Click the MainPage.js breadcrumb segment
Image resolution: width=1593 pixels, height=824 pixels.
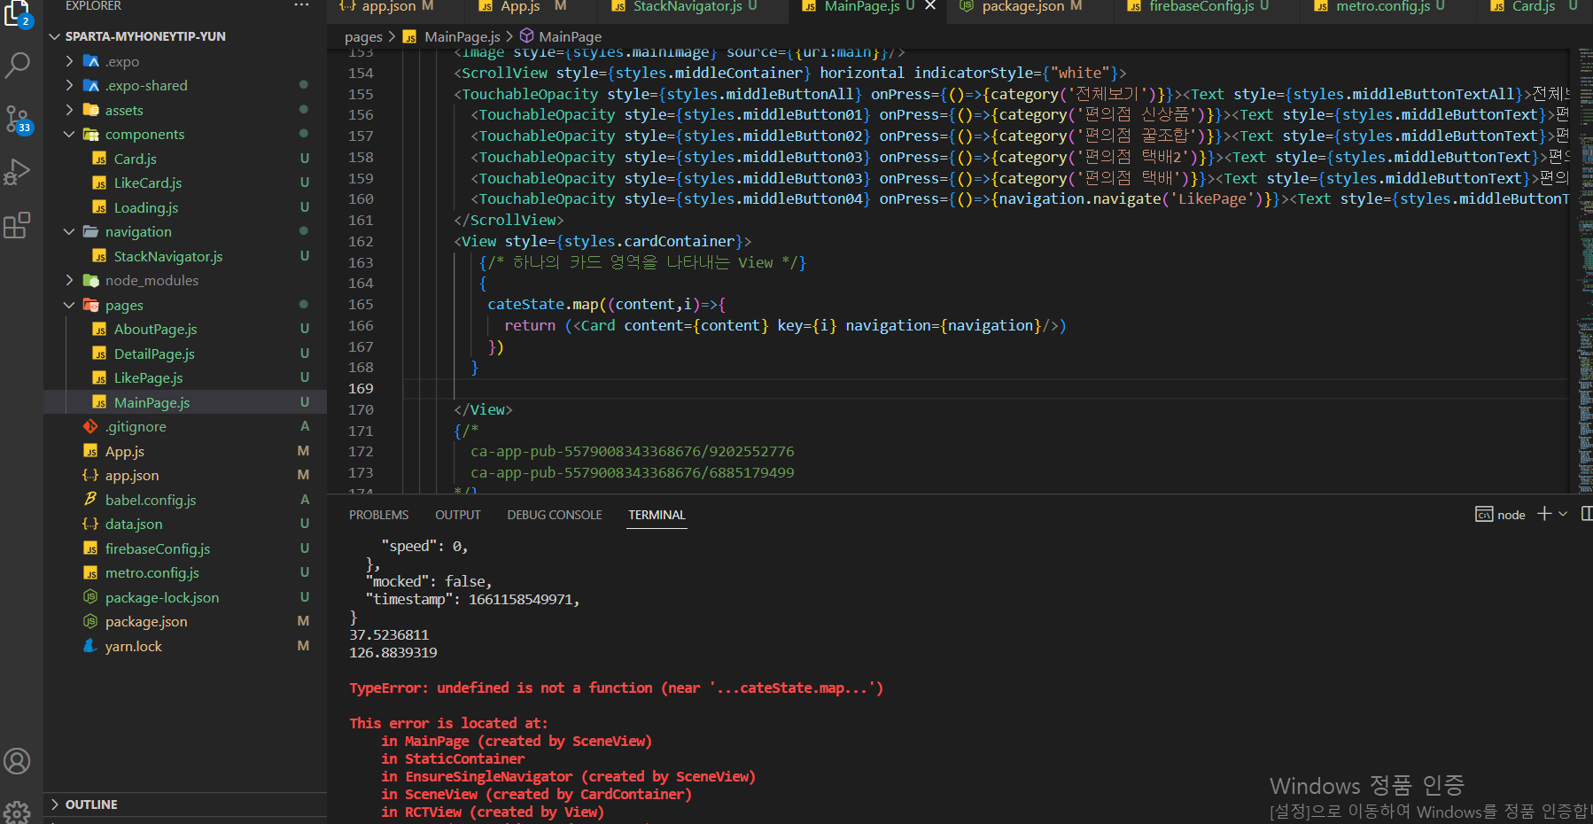pos(452,36)
